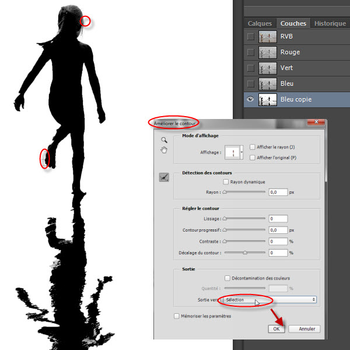Screen dimensions: 350x350
Task: Click the Contour progressif value field
Action: 278,230
